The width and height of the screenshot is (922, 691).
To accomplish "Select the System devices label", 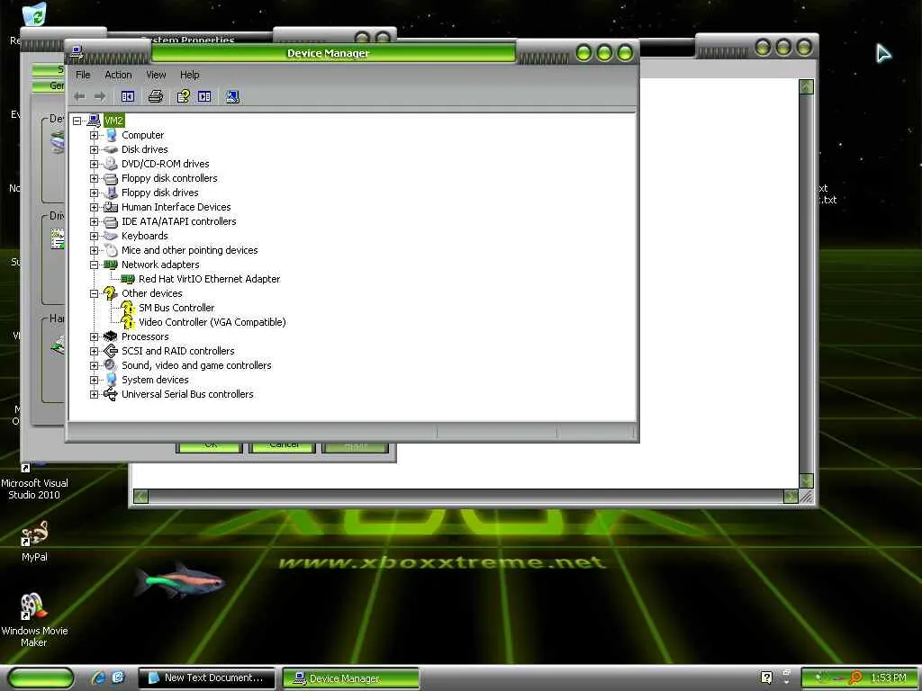I will coord(155,380).
